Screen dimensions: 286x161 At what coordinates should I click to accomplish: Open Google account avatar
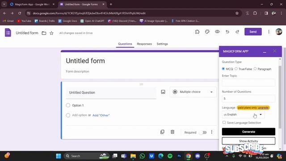pos(279,32)
